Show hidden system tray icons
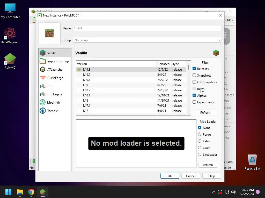 (x=214, y=192)
